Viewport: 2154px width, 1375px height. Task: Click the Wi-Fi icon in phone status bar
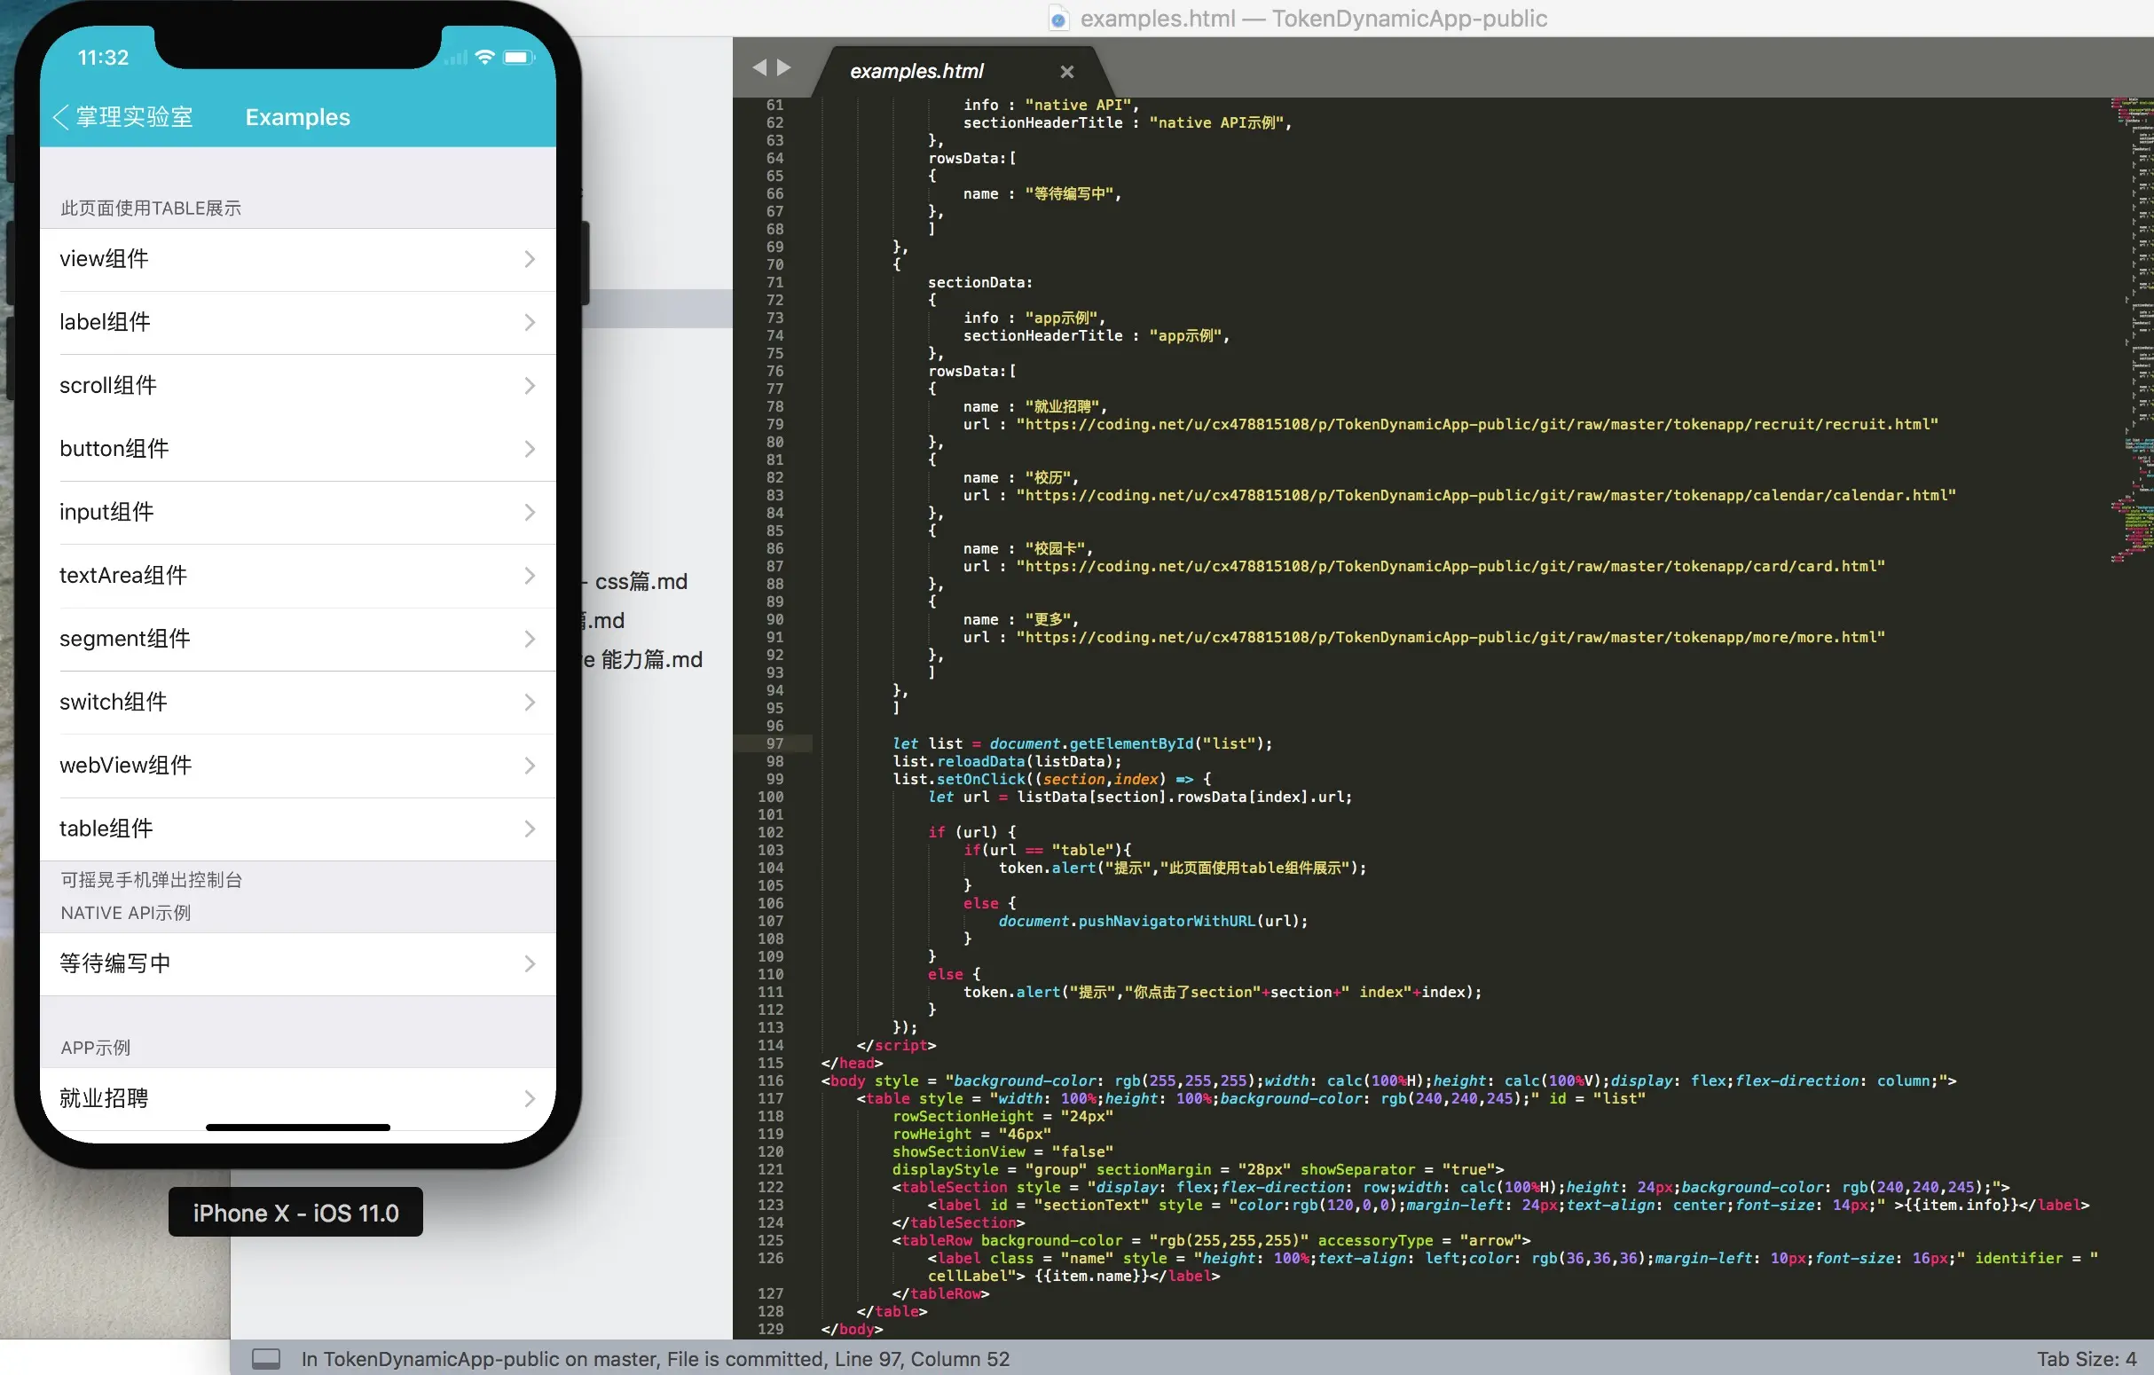tap(485, 58)
